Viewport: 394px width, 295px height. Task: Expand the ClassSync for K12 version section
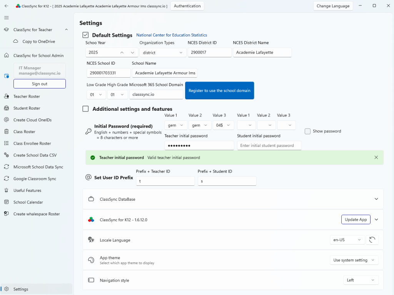[x=376, y=219]
